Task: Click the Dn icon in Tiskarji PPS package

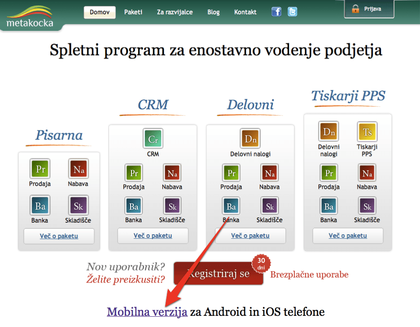Action: (328, 131)
